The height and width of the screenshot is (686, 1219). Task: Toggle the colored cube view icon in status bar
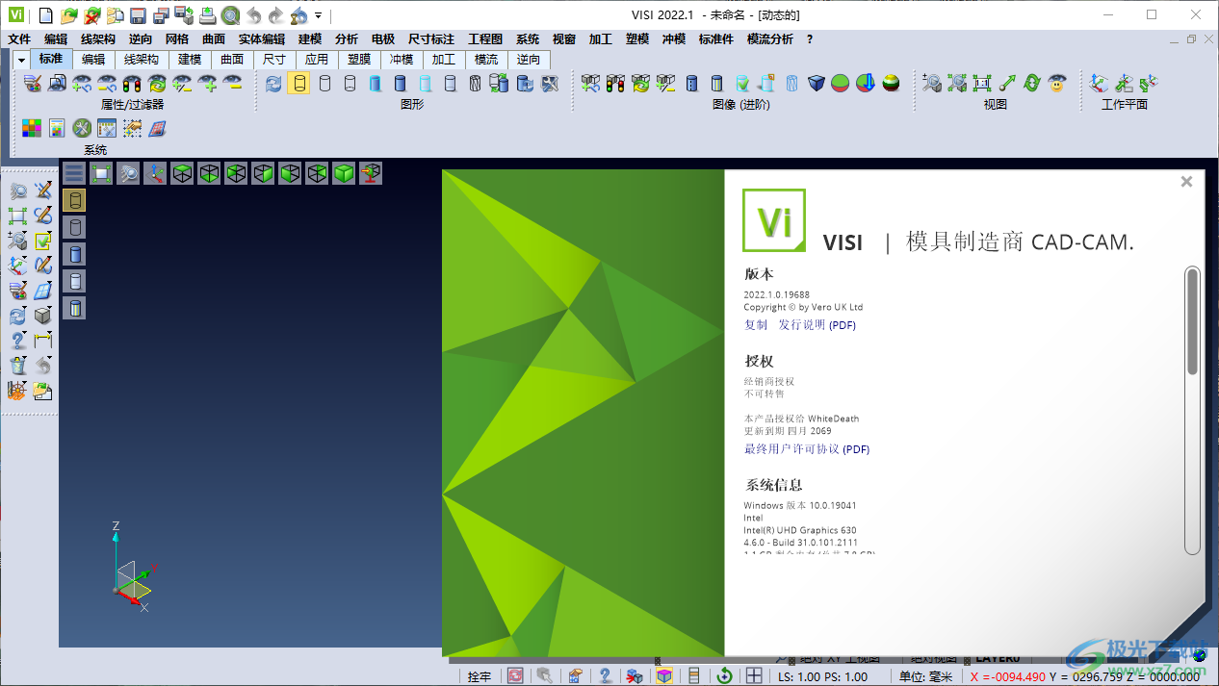(664, 675)
